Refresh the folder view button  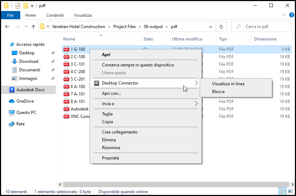click(221, 27)
